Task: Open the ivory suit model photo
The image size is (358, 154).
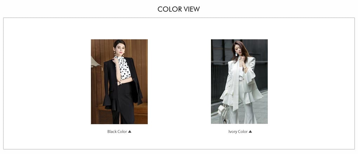Action: (x=239, y=82)
